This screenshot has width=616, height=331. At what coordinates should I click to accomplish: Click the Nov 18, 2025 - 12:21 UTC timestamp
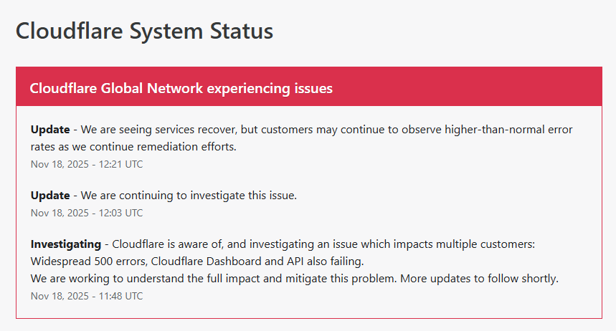coord(87,164)
